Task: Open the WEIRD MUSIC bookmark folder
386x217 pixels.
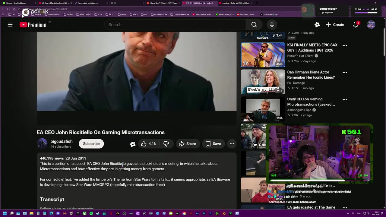Action: click(84, 14)
